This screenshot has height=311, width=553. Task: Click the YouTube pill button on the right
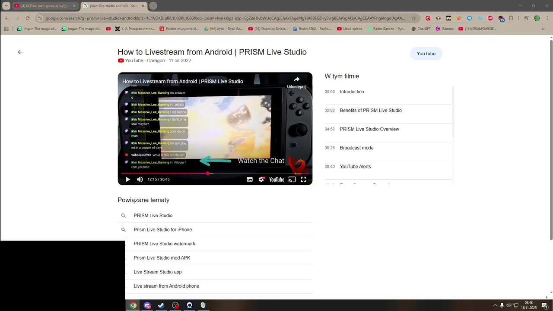426,54
